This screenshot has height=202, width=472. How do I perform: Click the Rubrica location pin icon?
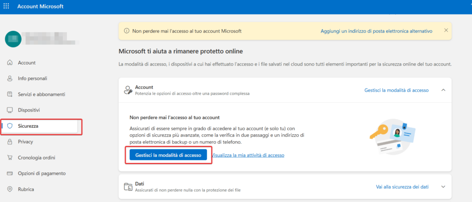click(10, 189)
